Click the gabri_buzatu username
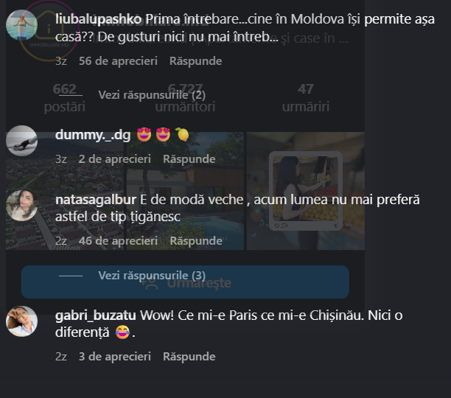451x398 pixels. click(96, 315)
